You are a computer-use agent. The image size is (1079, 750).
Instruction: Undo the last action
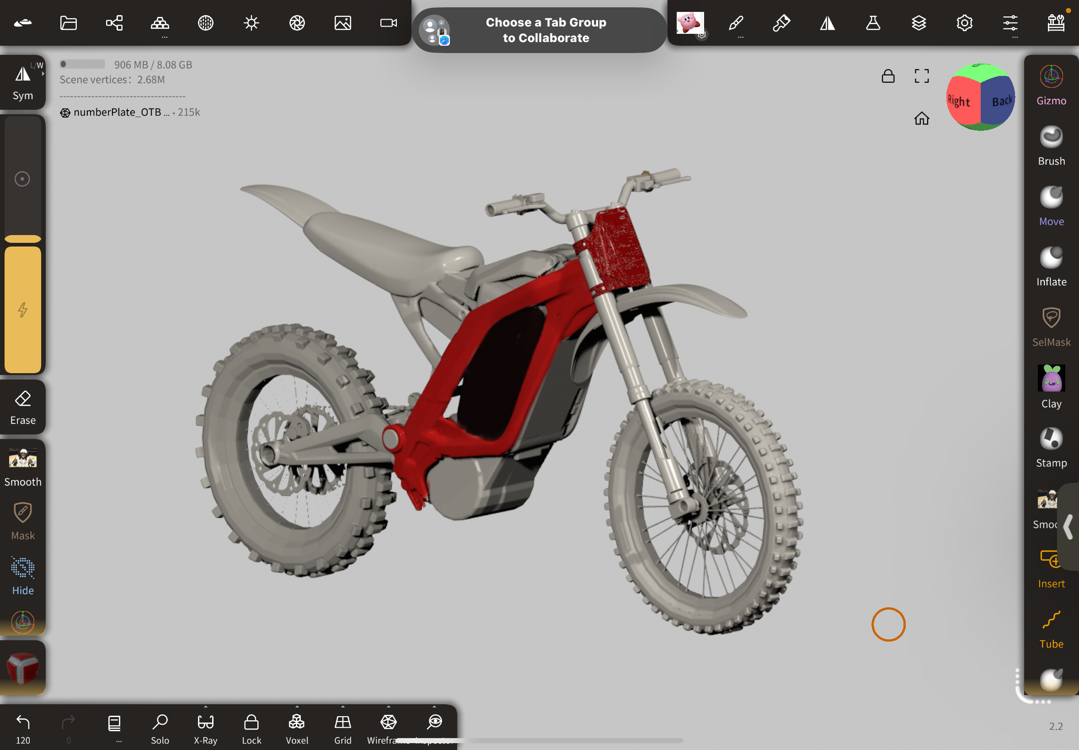pos(22,729)
